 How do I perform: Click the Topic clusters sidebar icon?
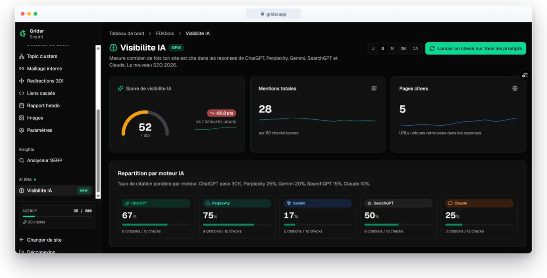(21, 56)
